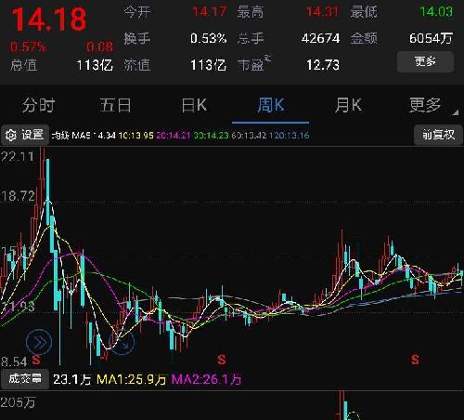Image resolution: width=464 pixels, height=420 pixels.
Task: Click the MA1:25.9万 volume average label
Action: click(132, 379)
